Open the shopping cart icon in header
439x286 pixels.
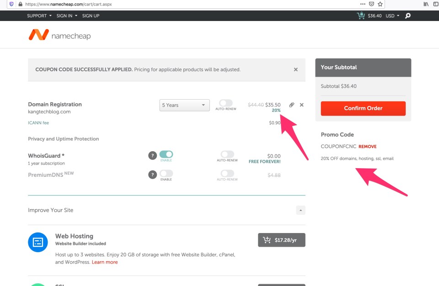pyautogui.click(x=361, y=16)
